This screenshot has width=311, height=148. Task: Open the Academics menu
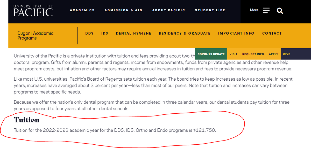[x=82, y=10]
